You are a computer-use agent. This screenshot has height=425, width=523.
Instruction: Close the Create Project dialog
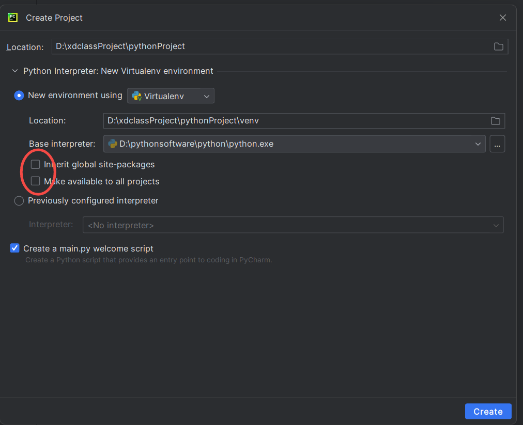tap(503, 18)
